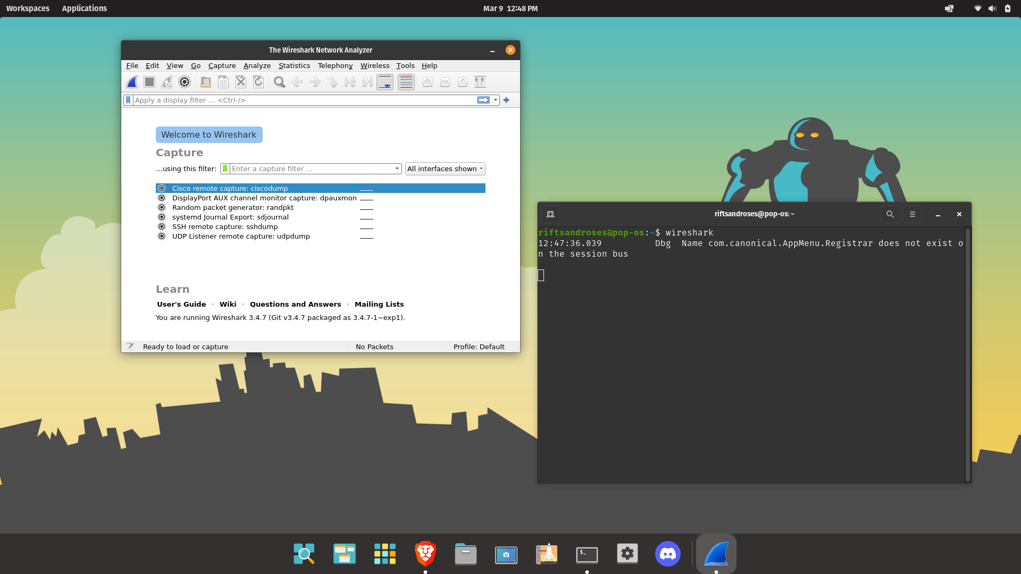1021x574 pixels.
Task: Go back in packet history arrow
Action: click(x=297, y=82)
